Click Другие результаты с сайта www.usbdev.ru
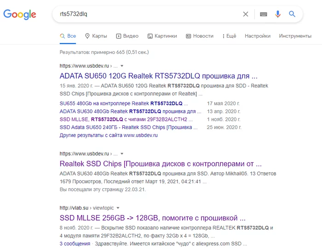 click(x=109, y=136)
